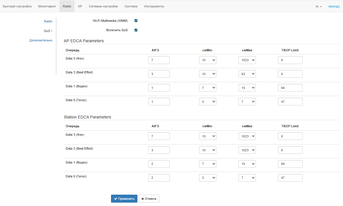343x206 pixels.
Task: Click the Отмена button
Action: click(x=149, y=199)
